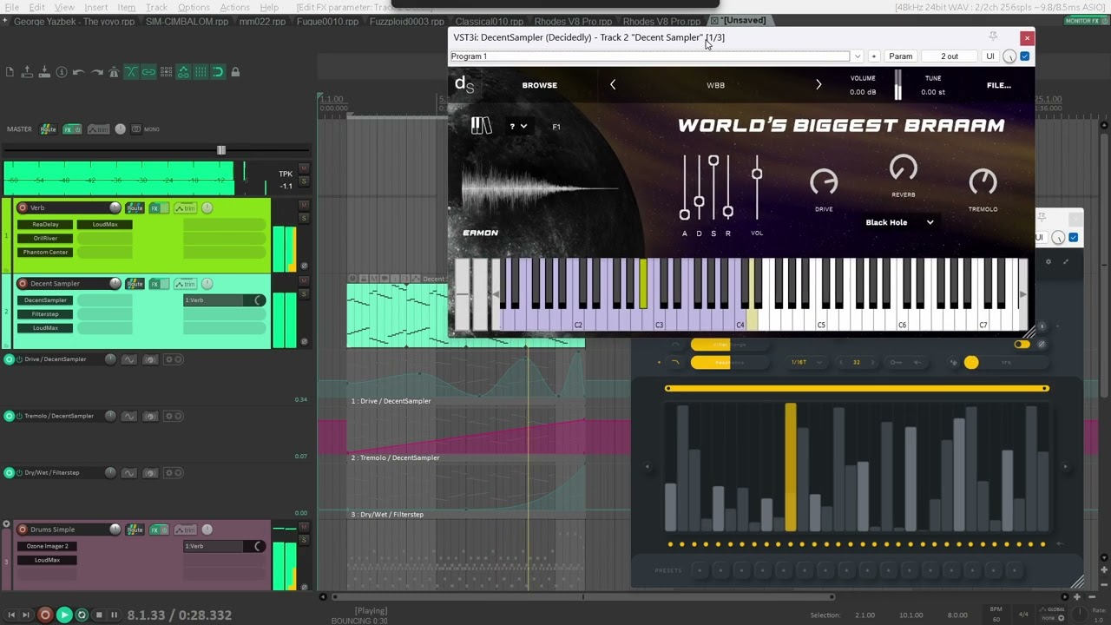Switch to the SIM-CIMBALOM.rpp project tab
1111x625 pixels.
point(188,21)
